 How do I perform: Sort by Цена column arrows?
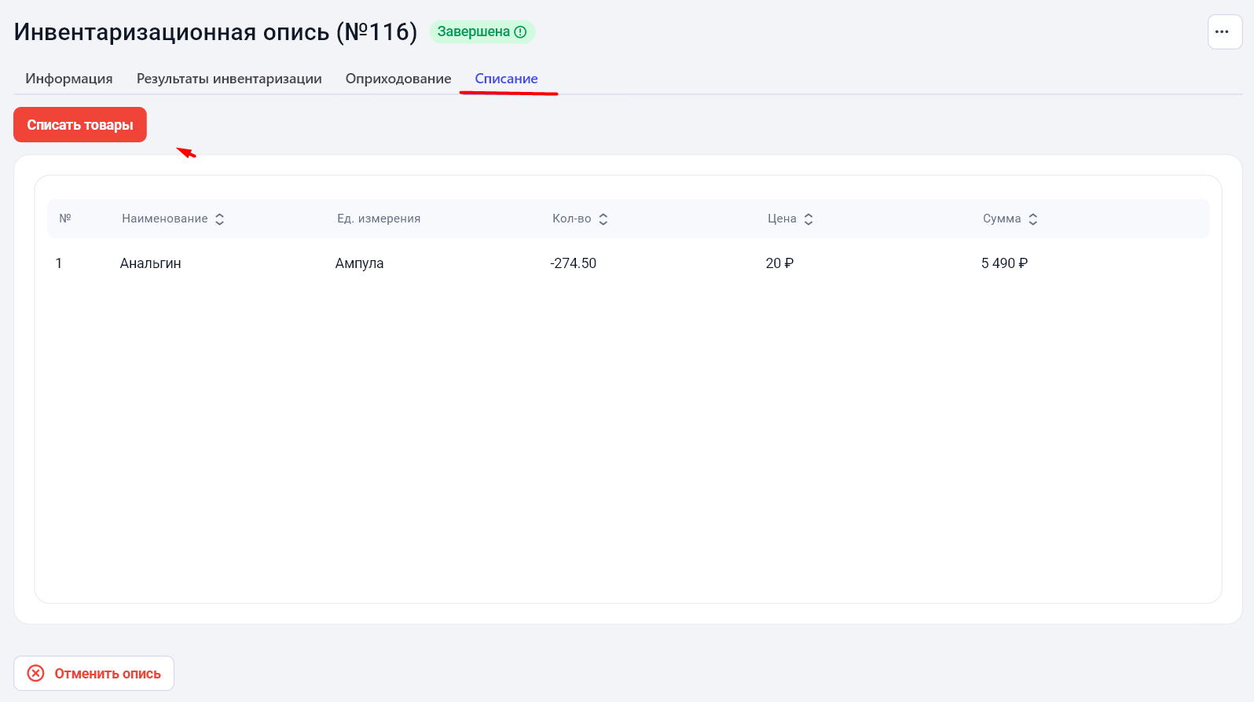(x=808, y=219)
